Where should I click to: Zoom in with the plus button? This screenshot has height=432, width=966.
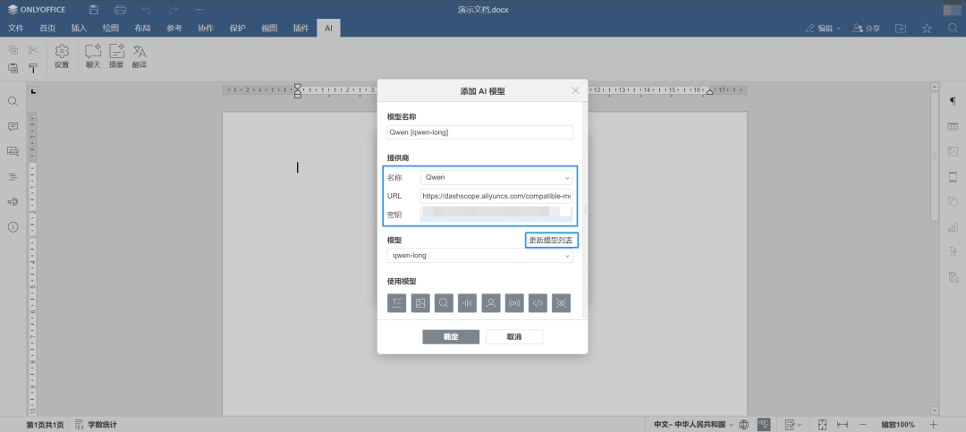click(x=933, y=425)
